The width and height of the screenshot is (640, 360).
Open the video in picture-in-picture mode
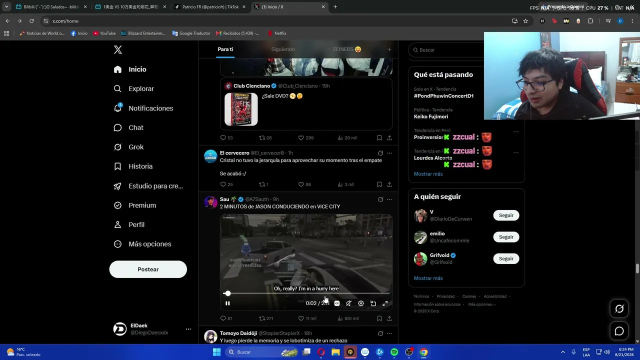click(373, 303)
